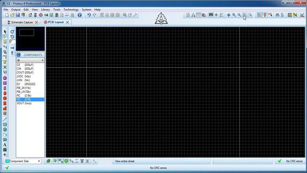307x173 pixels.
Task: Open Help via blue question-mark icon
Action: [x=80, y=15]
